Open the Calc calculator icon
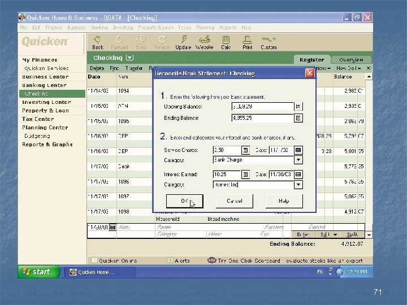The image size is (407, 305). [x=226, y=42]
